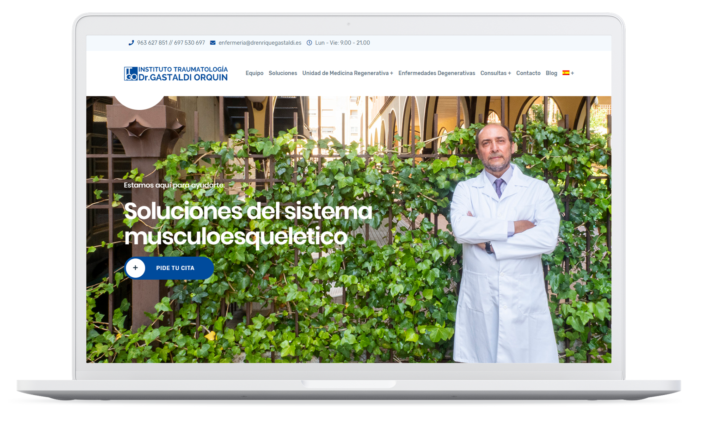Click 'Lun - Vie: 9.00 - 21.00' text
This screenshot has width=705, height=423.
coord(342,43)
